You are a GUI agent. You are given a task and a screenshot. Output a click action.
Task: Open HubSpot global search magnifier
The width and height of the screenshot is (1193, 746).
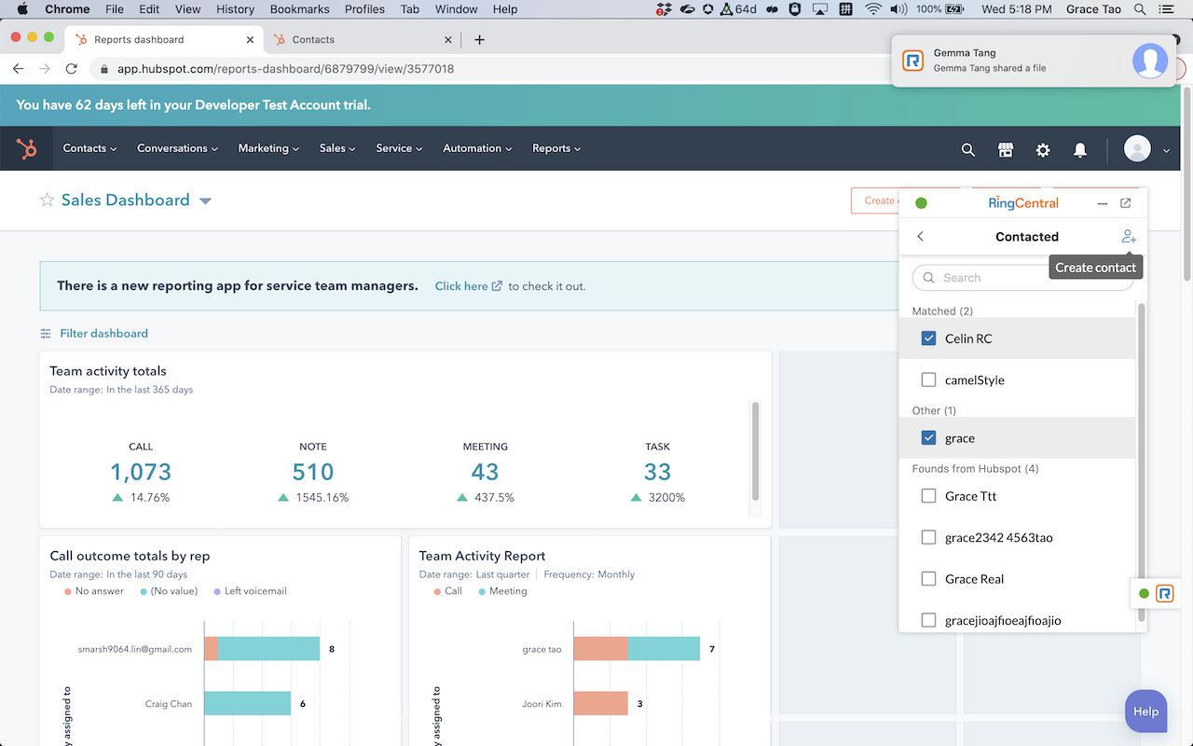(x=967, y=149)
